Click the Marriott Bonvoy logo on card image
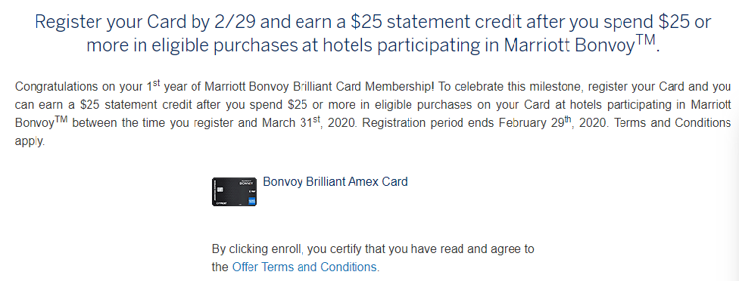739x281 pixels. [x=246, y=183]
